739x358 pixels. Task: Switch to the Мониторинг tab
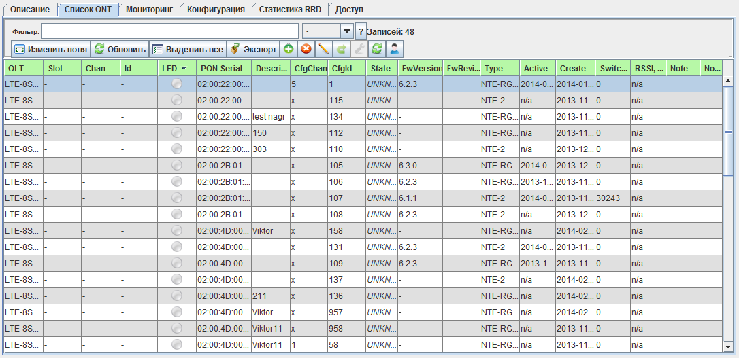[149, 9]
